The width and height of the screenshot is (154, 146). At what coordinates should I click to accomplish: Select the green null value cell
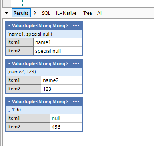pyautogui.click(x=66, y=118)
